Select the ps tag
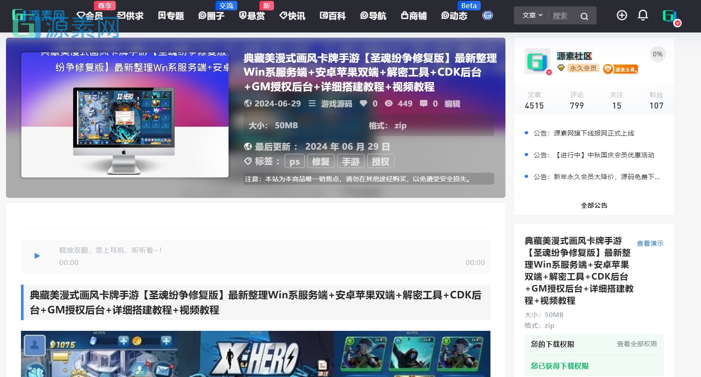Image resolution: width=701 pixels, height=377 pixels. 294,162
